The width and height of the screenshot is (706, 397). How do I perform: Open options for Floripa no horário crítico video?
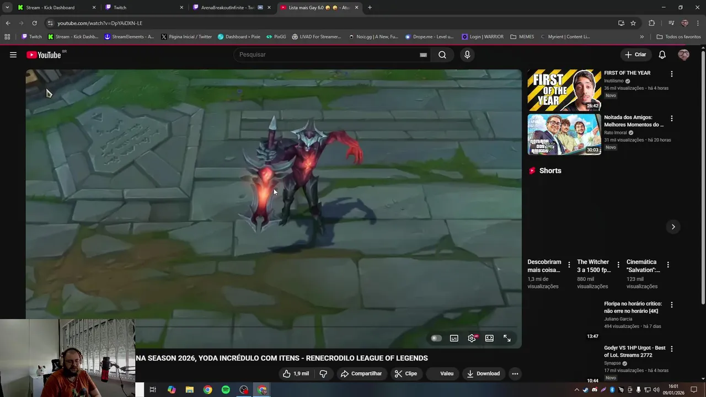click(x=671, y=305)
